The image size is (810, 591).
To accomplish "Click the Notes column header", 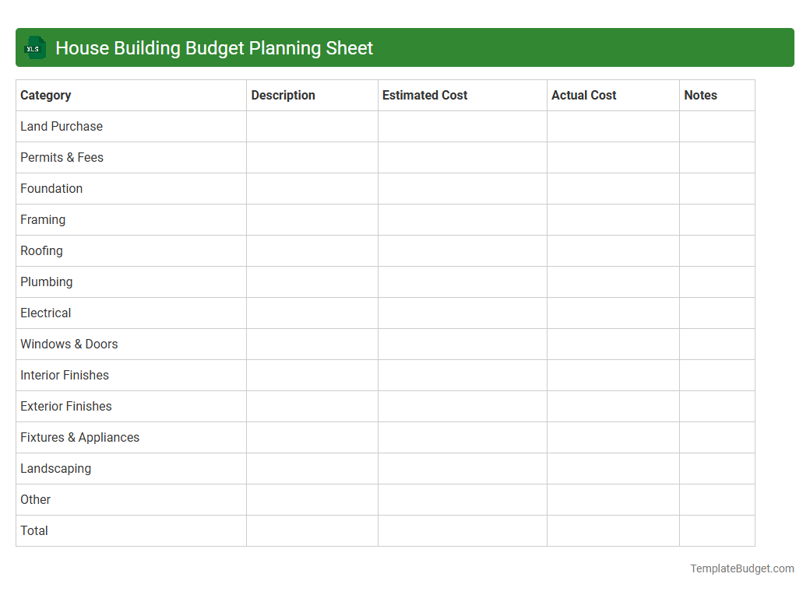I will tap(700, 95).
